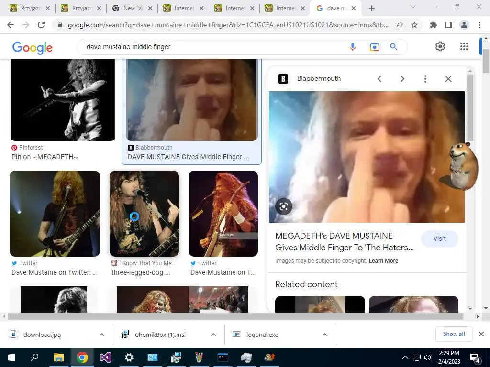This screenshot has height=367, width=490.
Task: Click the address bar URL
Action: coord(228,25)
